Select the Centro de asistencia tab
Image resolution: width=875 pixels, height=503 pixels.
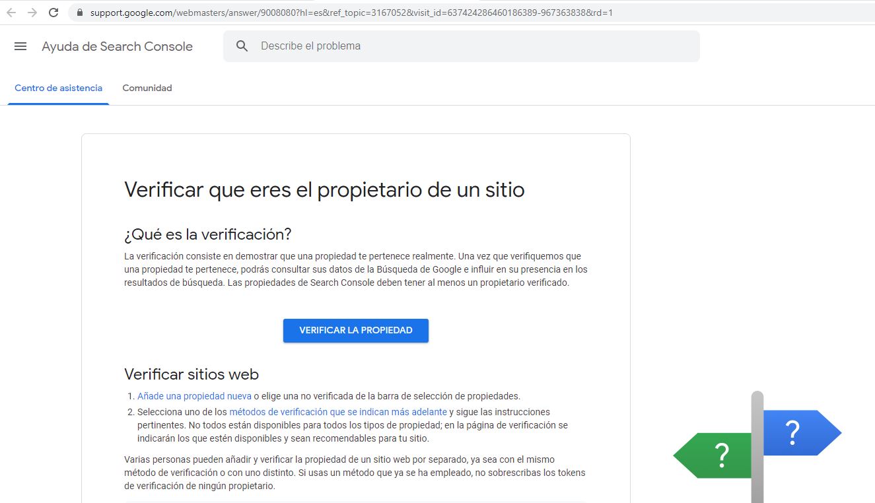pyautogui.click(x=57, y=88)
